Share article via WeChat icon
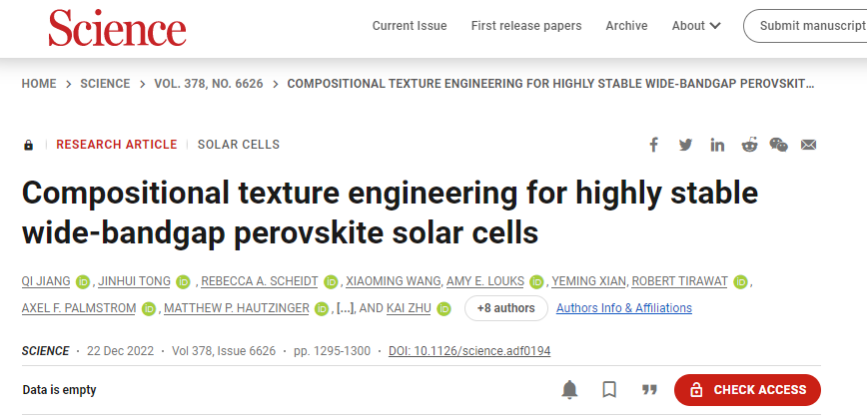This screenshot has height=415, width=867. tap(778, 145)
